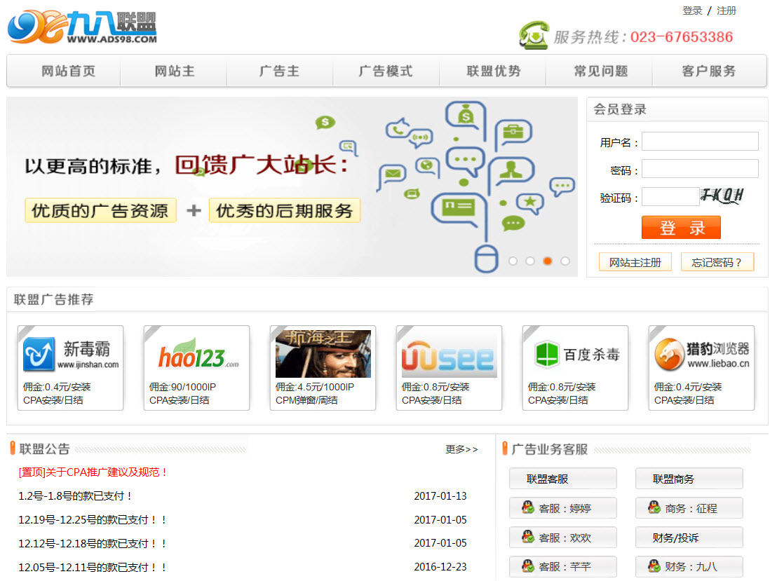Click the 忘记密码？ button
Image resolution: width=777 pixels, height=581 pixels.
[717, 262]
